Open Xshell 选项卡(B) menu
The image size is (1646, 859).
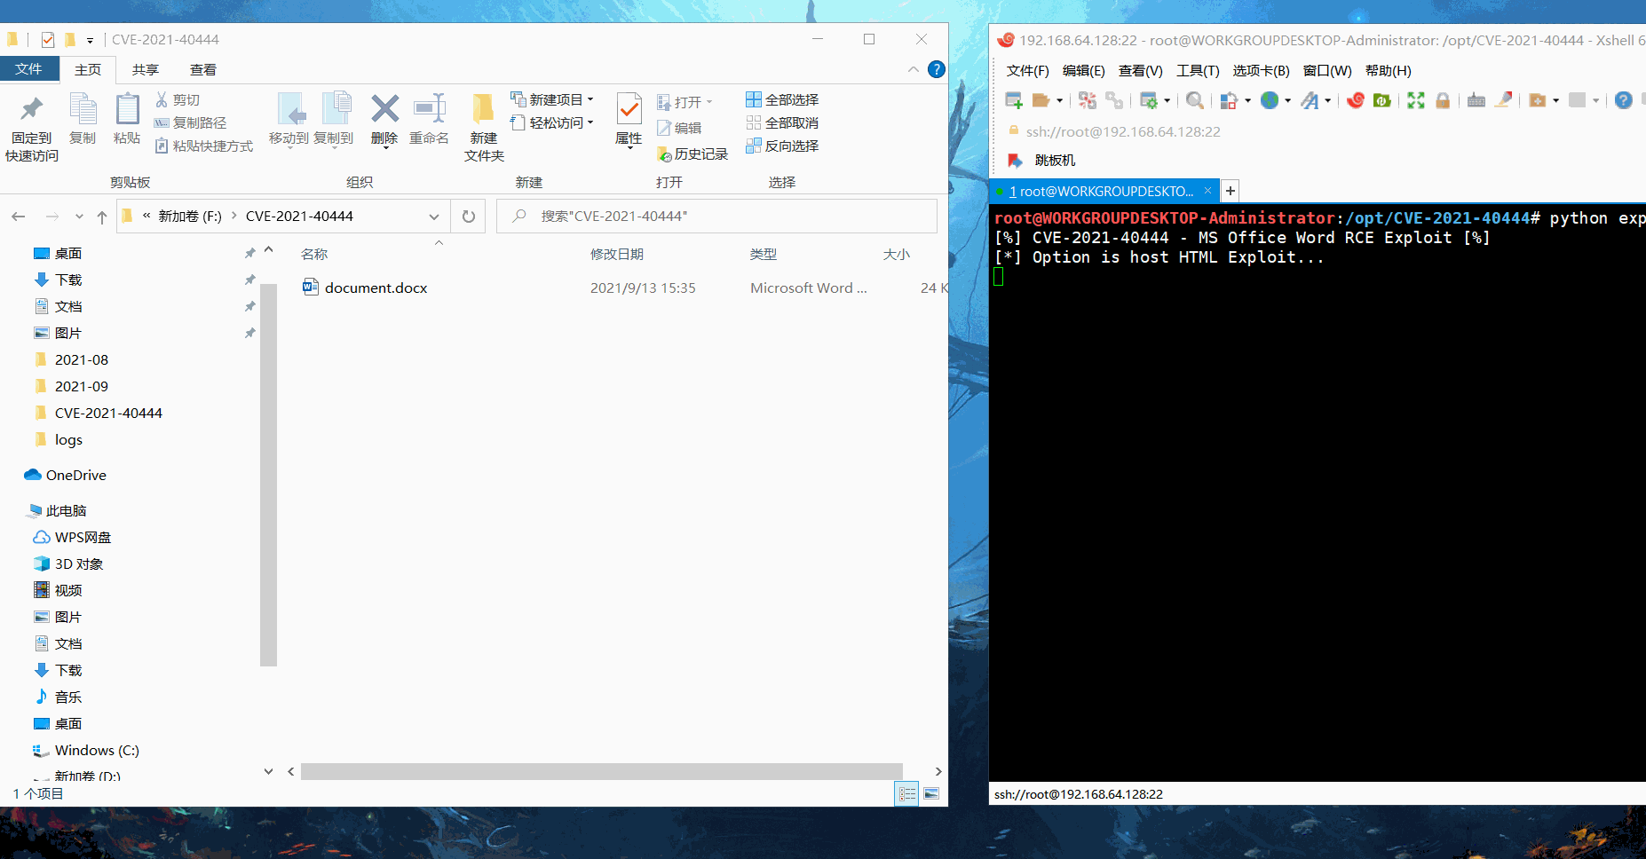1261,71
